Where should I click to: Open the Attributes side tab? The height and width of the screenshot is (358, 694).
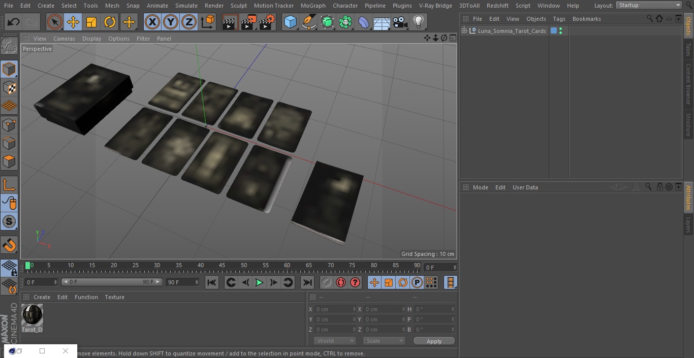tap(688, 198)
